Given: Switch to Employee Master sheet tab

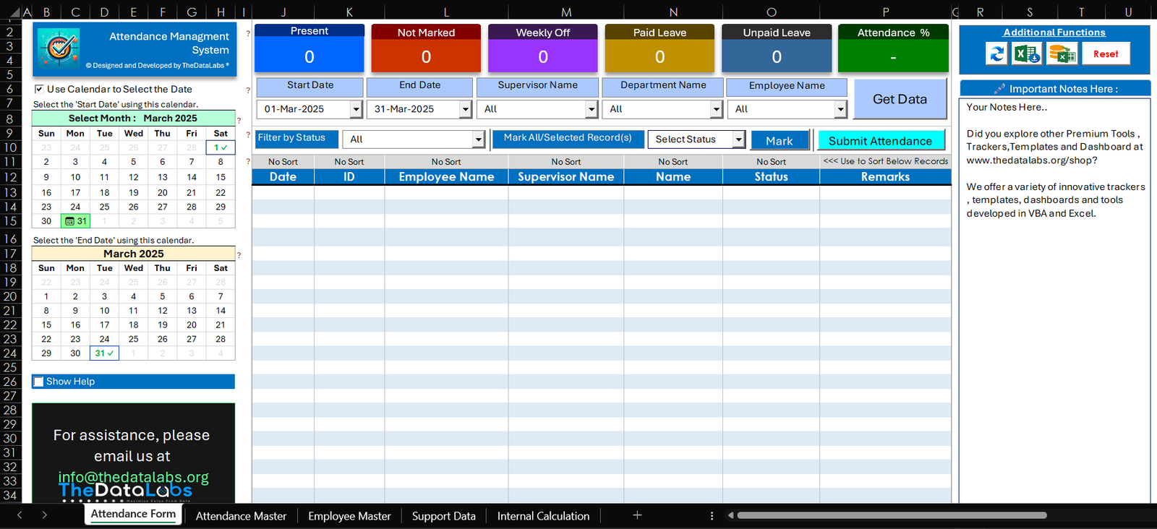Looking at the screenshot, I should 349,516.
